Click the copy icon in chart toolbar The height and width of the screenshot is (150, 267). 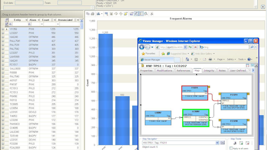[88, 14]
